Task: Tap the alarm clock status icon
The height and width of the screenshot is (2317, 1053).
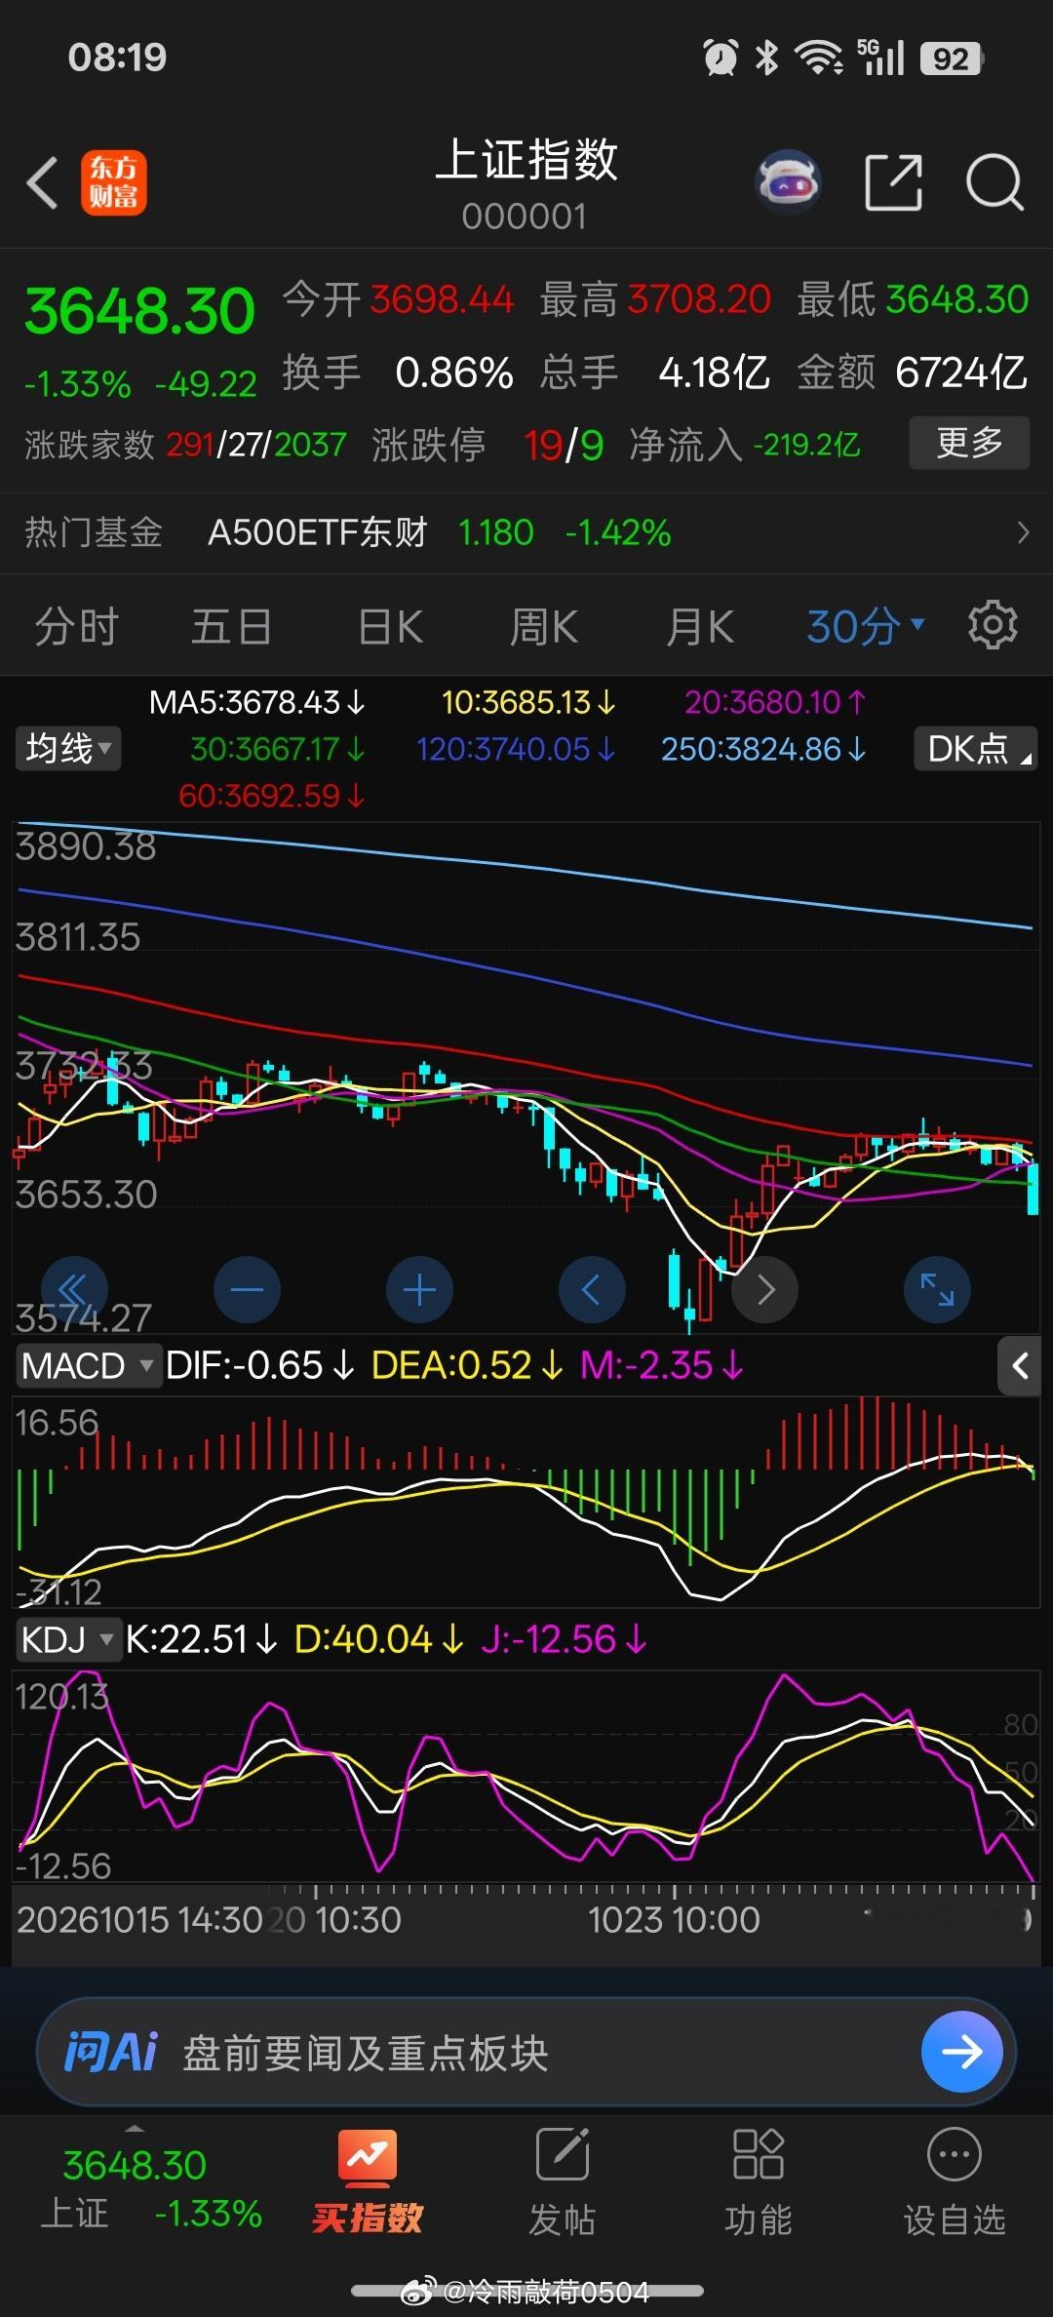Action: [721, 58]
